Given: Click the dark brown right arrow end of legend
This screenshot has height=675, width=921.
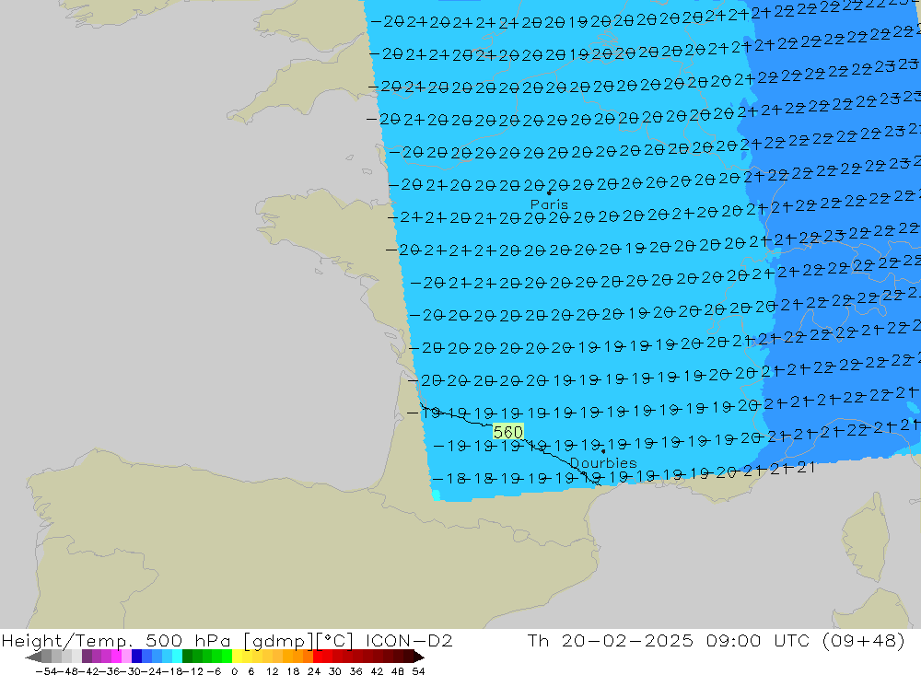Looking at the screenshot, I should (417, 657).
